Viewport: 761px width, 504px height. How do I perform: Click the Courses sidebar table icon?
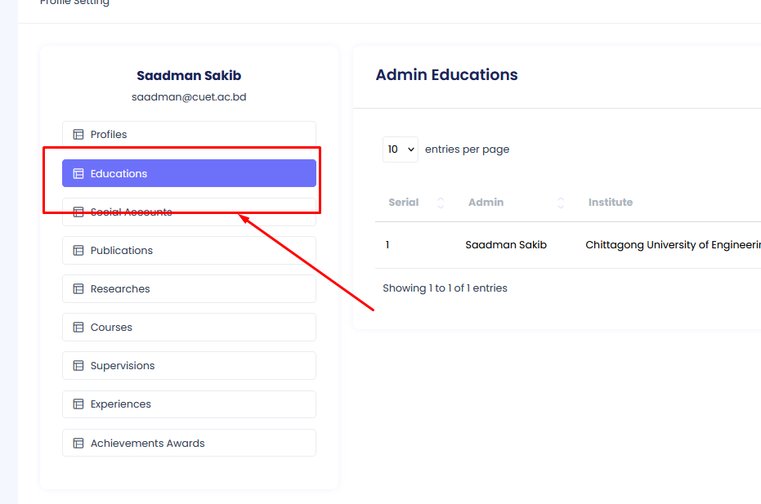coord(78,328)
